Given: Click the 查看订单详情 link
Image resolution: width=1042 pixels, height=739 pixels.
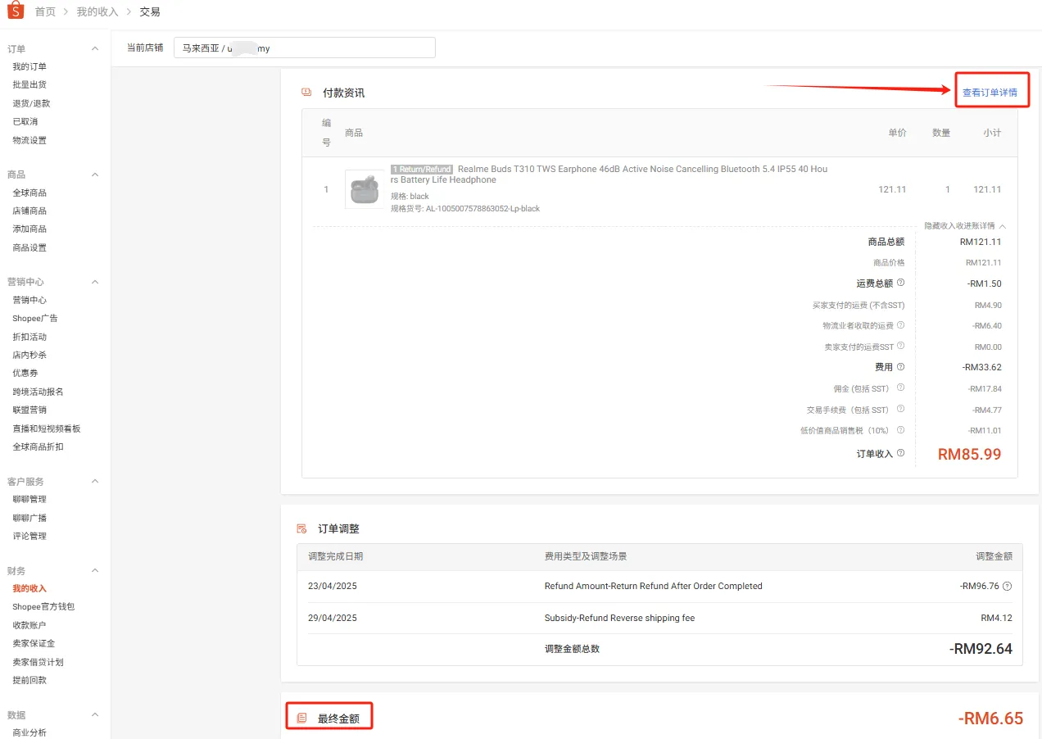Looking at the screenshot, I should click(x=991, y=92).
